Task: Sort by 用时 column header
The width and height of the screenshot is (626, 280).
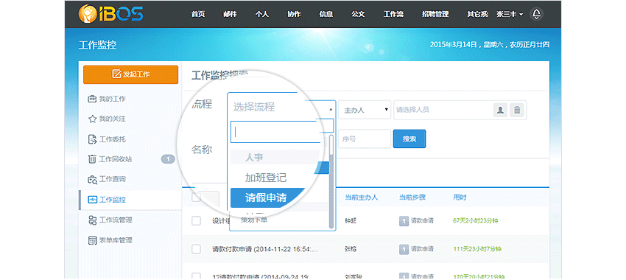Action: 460,197
